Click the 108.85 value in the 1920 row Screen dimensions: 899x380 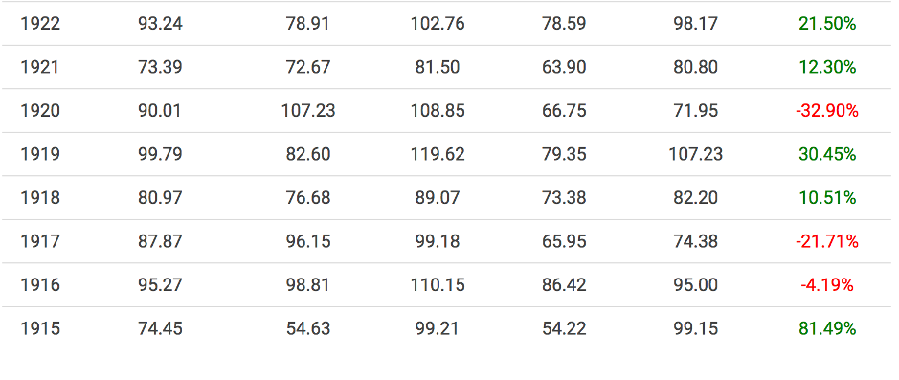438,111
